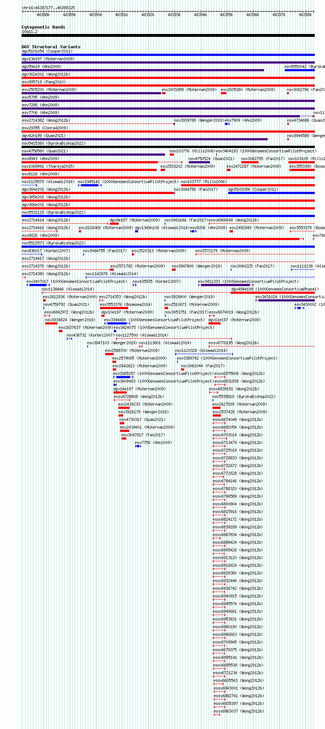Click nsv103777 (Mills2006) label
The width and height of the screenshot is (325, 729).
pos(204,182)
